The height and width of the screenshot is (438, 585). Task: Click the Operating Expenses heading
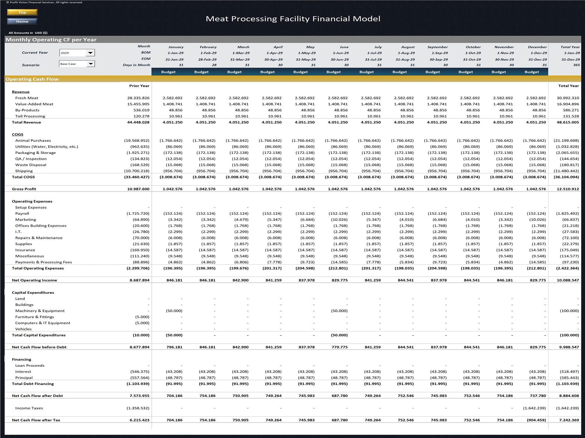pyautogui.click(x=32, y=201)
